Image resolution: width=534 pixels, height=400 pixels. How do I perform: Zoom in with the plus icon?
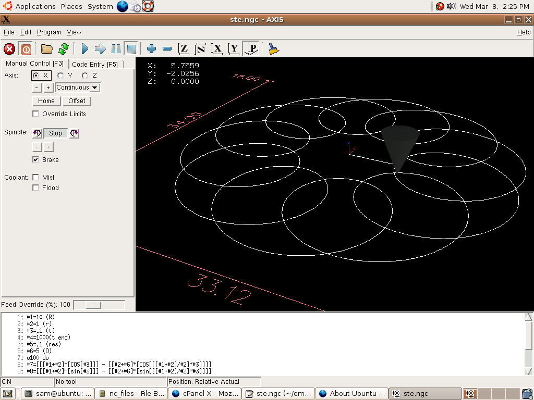pos(151,49)
